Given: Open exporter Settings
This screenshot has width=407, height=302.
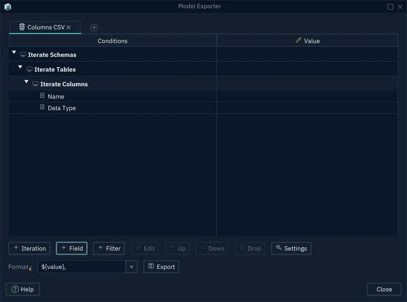Looking at the screenshot, I should click(x=291, y=248).
